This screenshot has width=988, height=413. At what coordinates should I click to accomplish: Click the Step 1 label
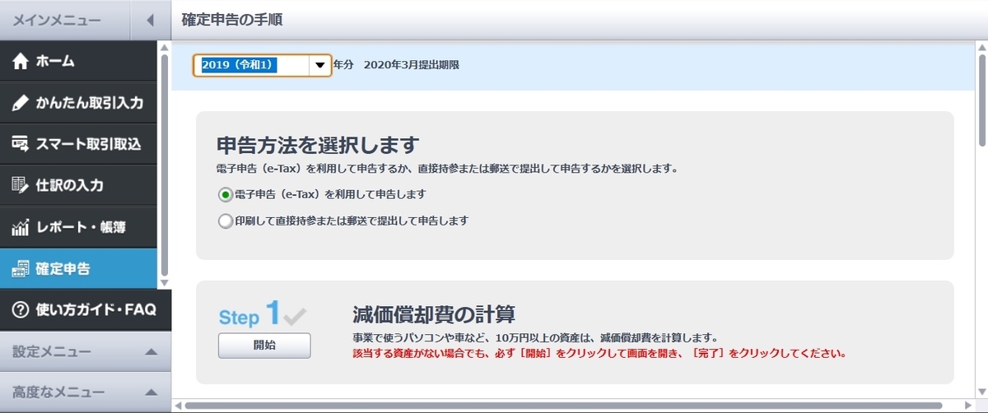point(250,314)
